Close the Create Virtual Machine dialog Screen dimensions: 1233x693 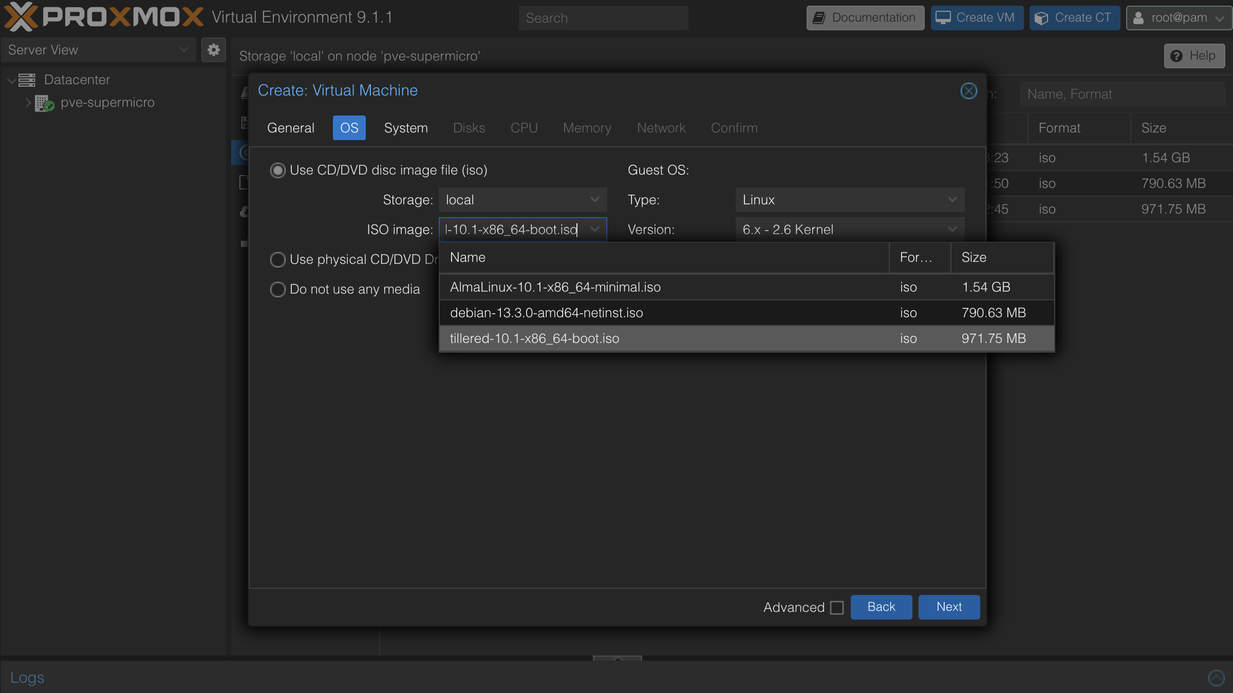(x=968, y=91)
